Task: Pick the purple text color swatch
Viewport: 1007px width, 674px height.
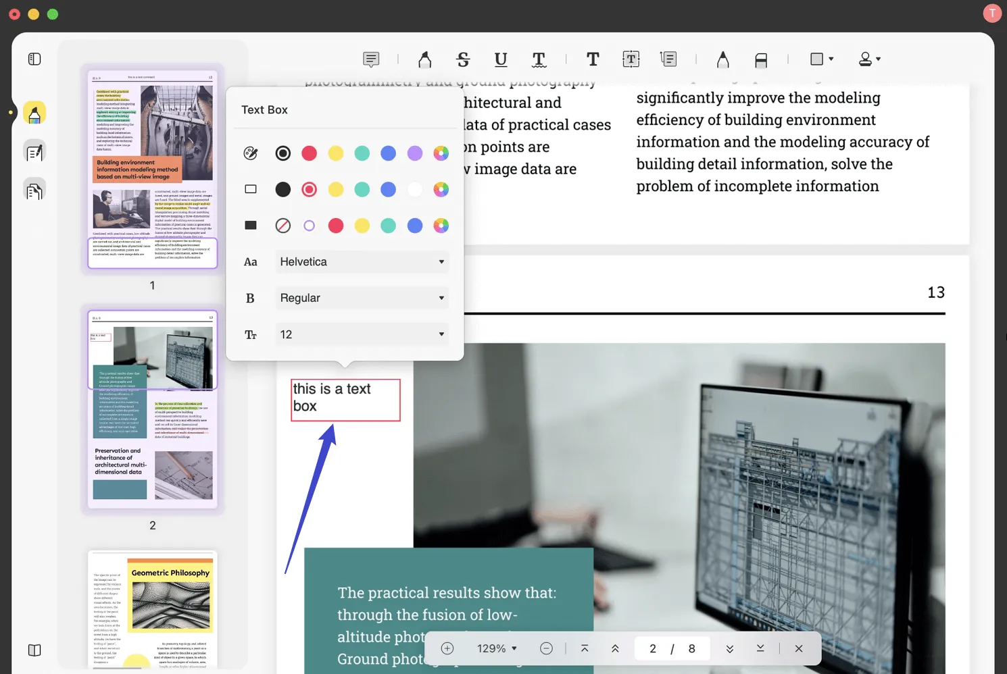Action: 415,153
